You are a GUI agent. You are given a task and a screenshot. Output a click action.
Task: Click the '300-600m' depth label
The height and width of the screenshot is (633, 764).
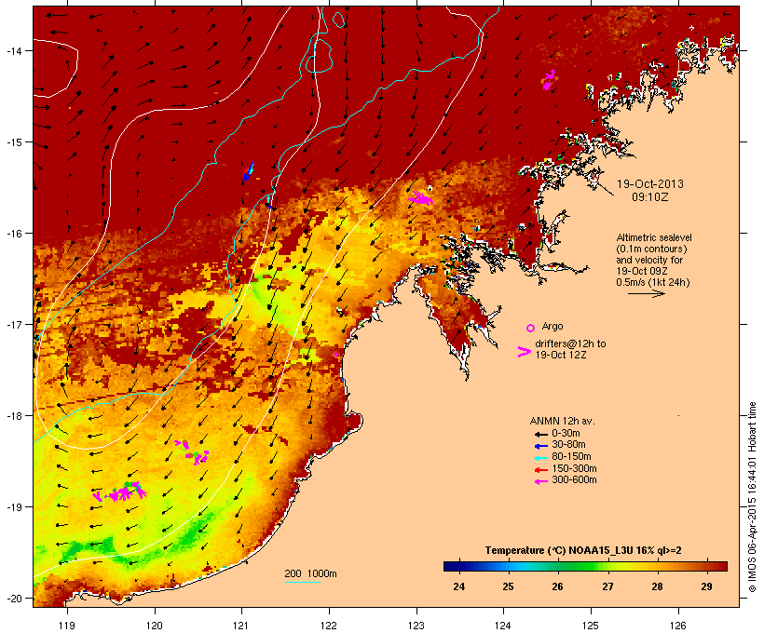pos(575,480)
